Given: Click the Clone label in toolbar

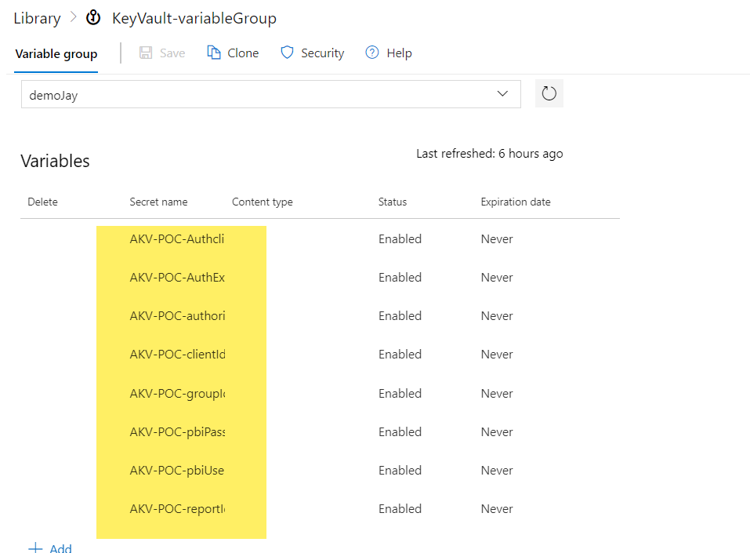Looking at the screenshot, I should coord(243,53).
